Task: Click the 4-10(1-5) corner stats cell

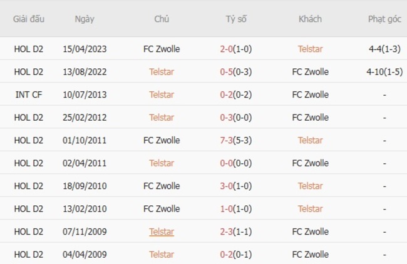Action: click(x=384, y=72)
